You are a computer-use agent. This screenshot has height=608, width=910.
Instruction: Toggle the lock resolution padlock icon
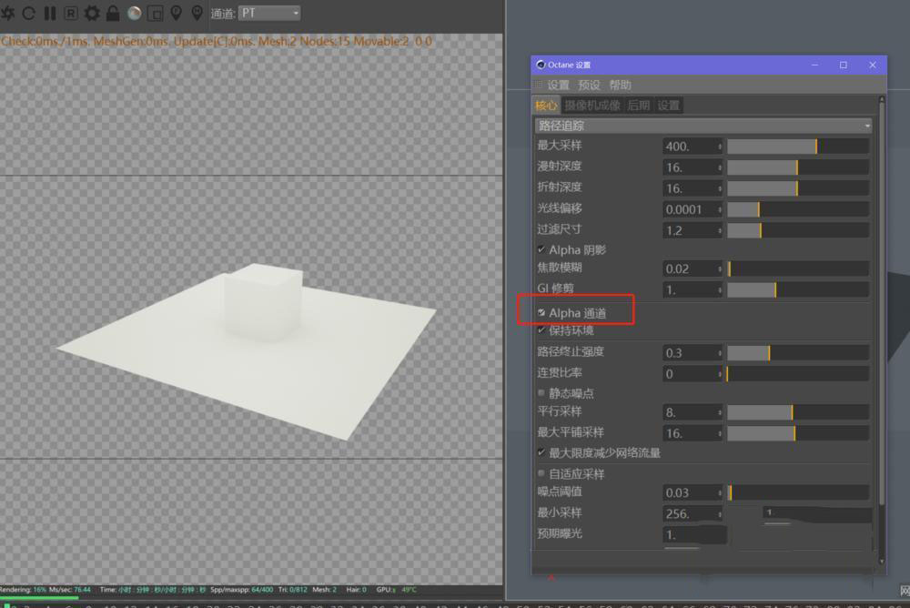[x=113, y=13]
